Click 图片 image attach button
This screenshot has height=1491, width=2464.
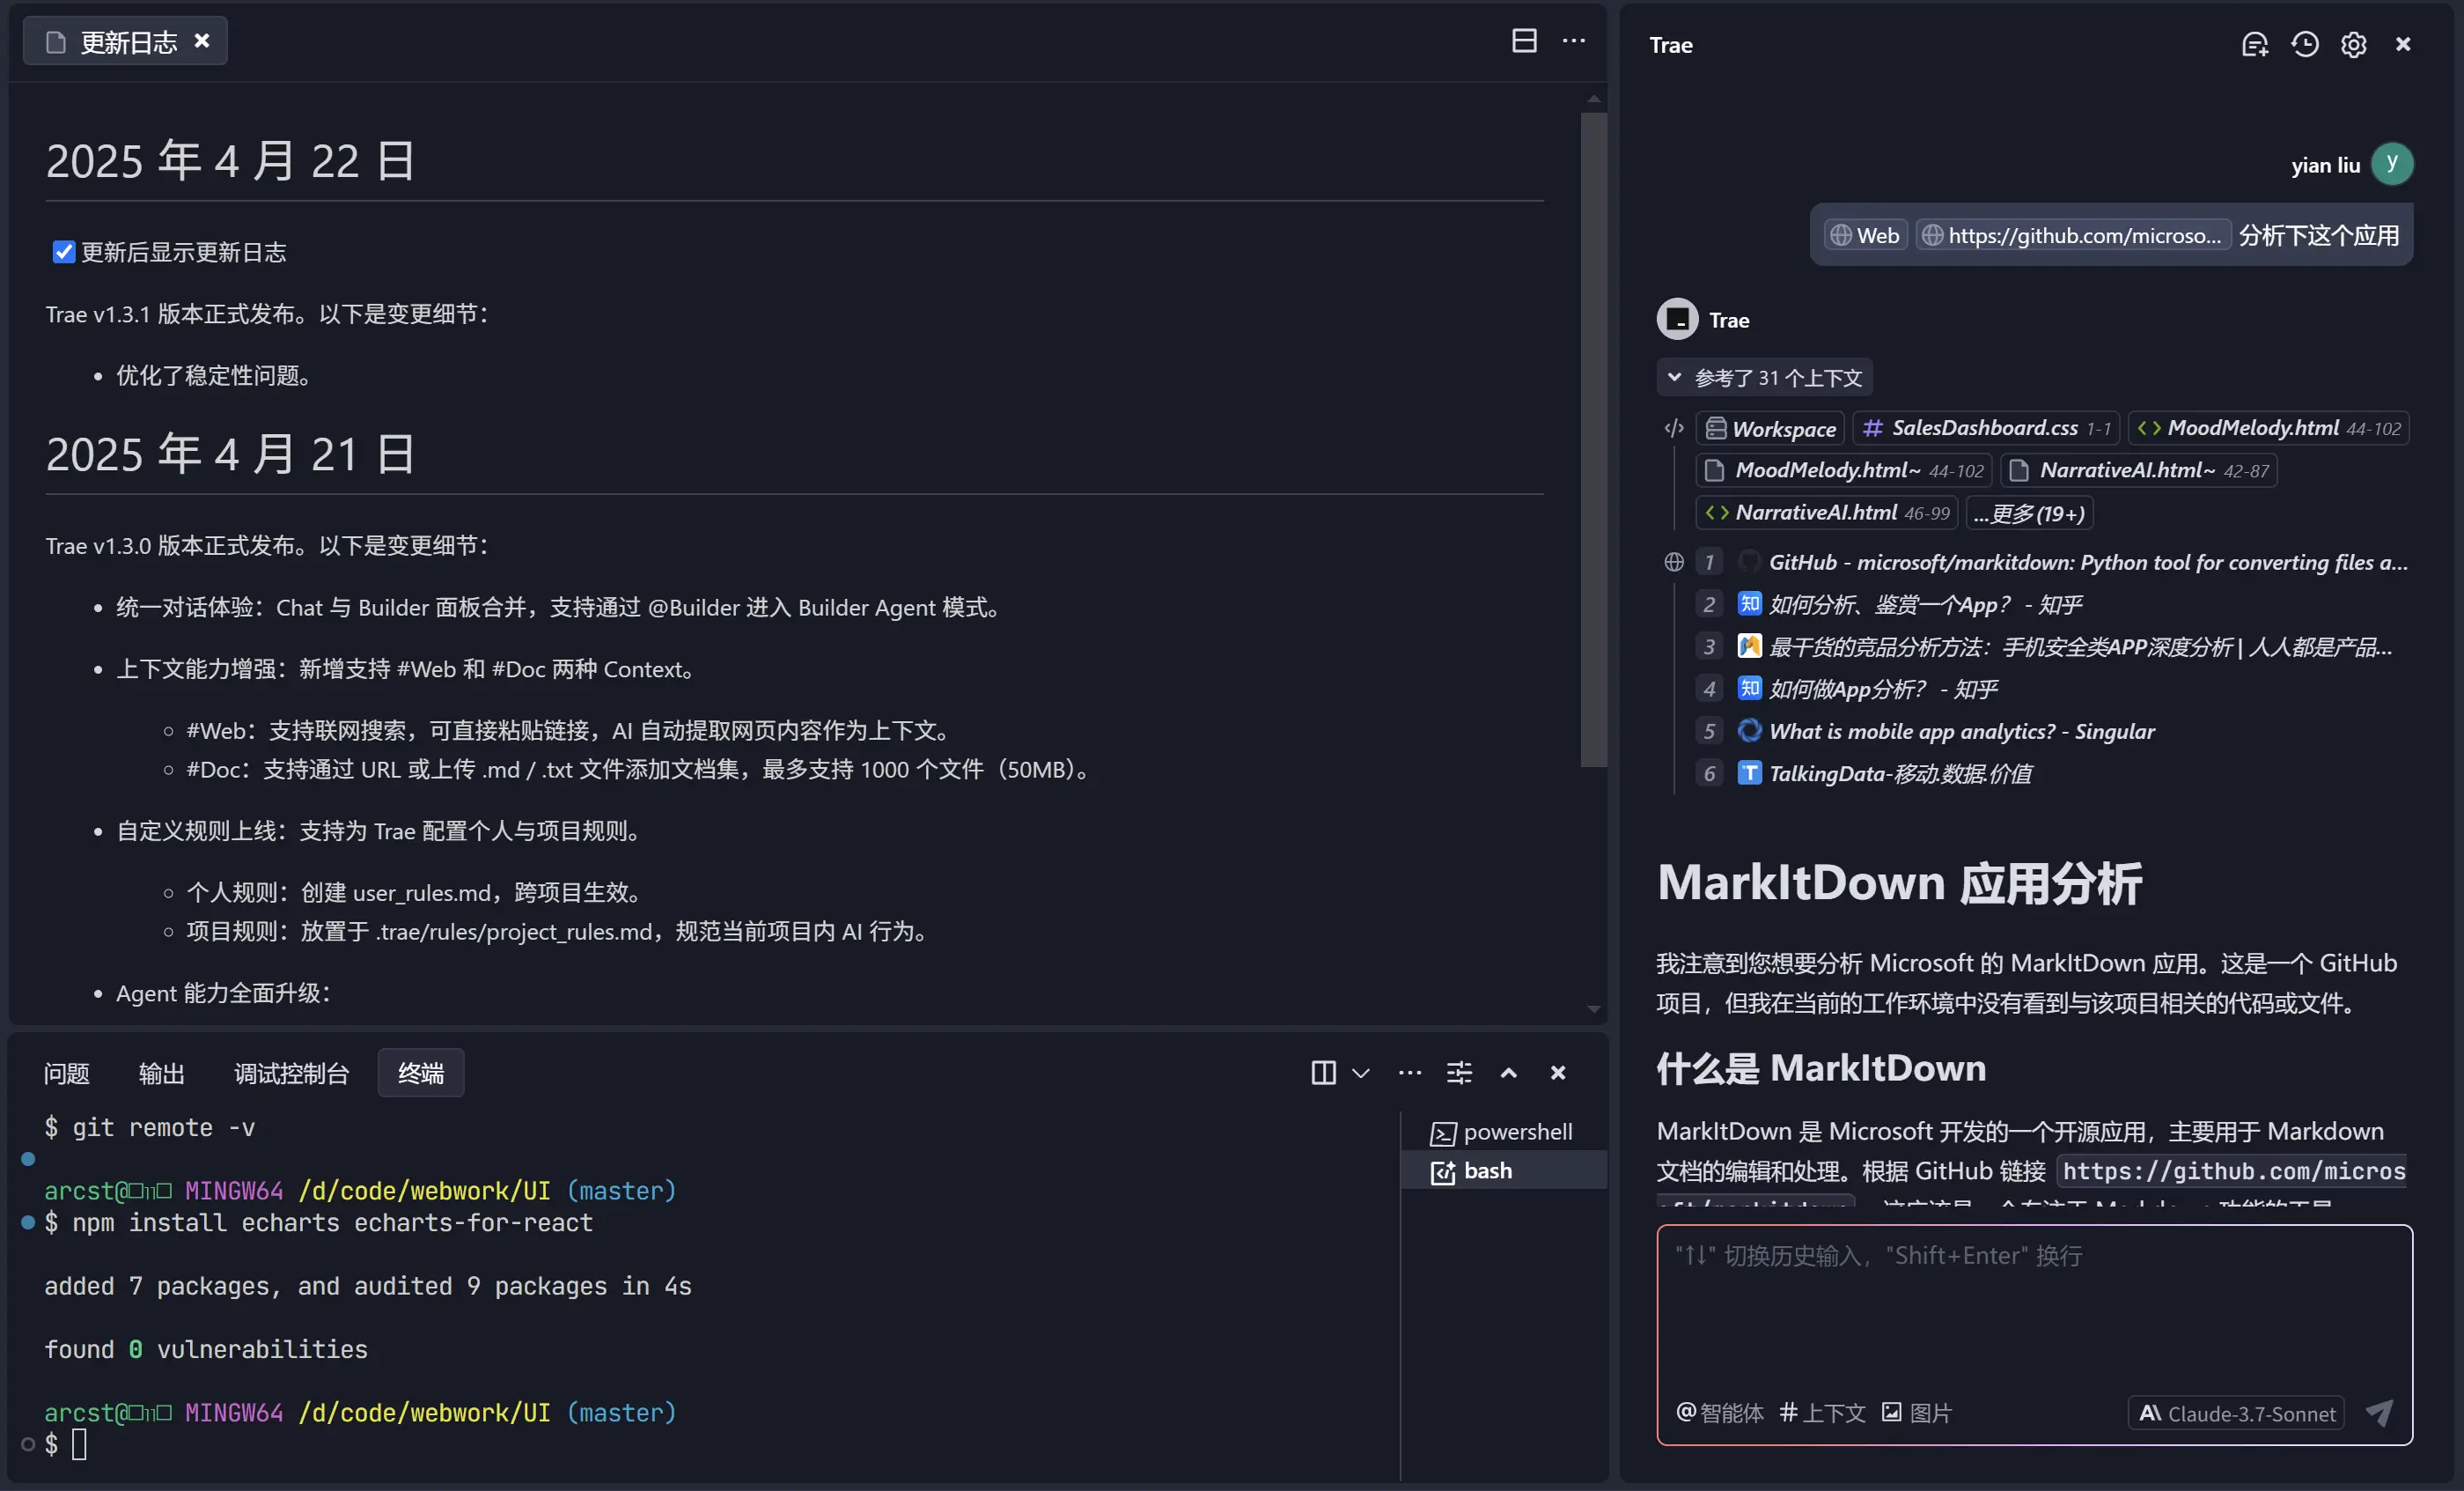point(1916,1412)
